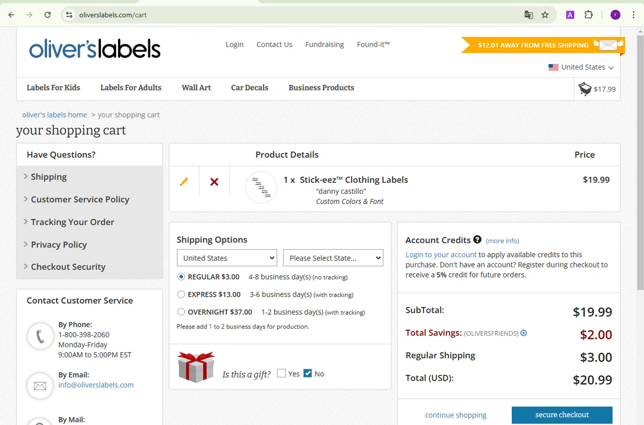
Task: Click the secure checkout button
Action: [562, 415]
